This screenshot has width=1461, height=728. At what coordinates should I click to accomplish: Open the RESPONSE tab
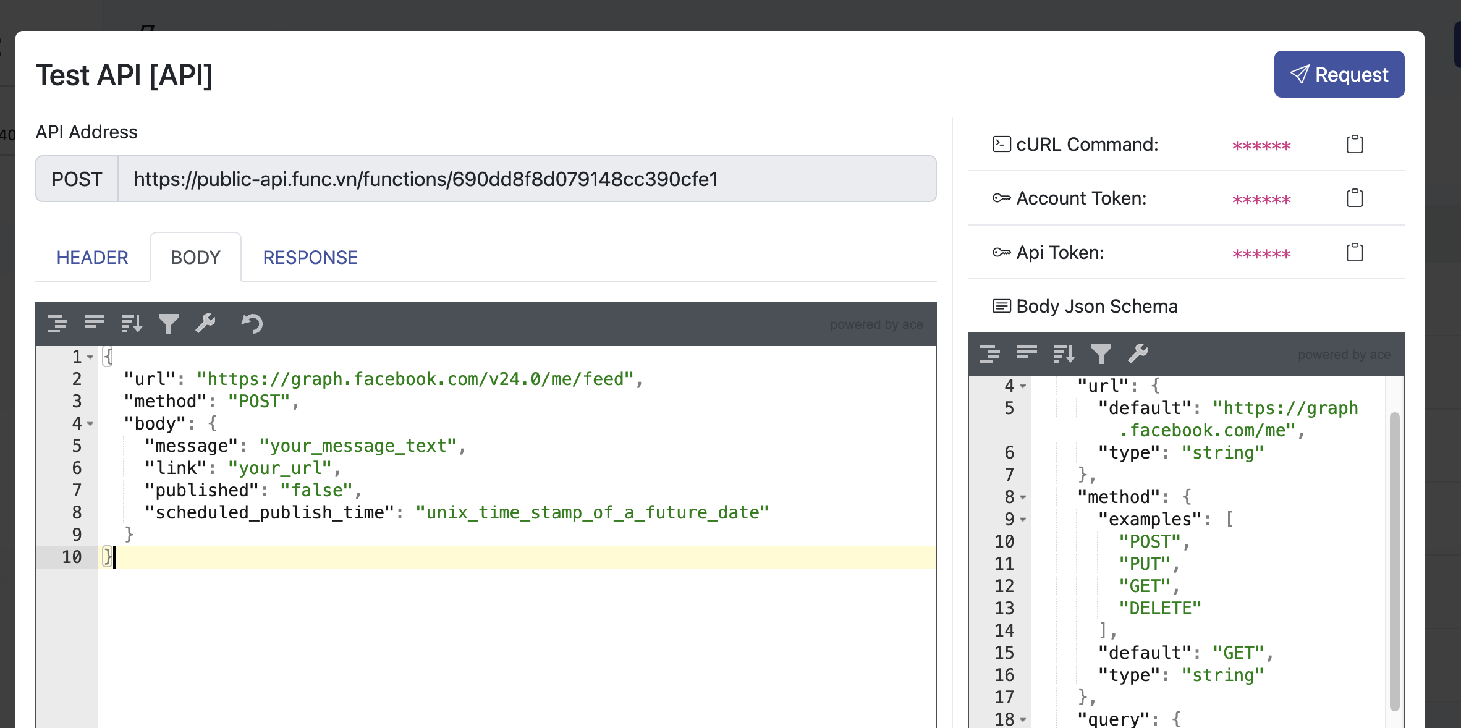310,257
